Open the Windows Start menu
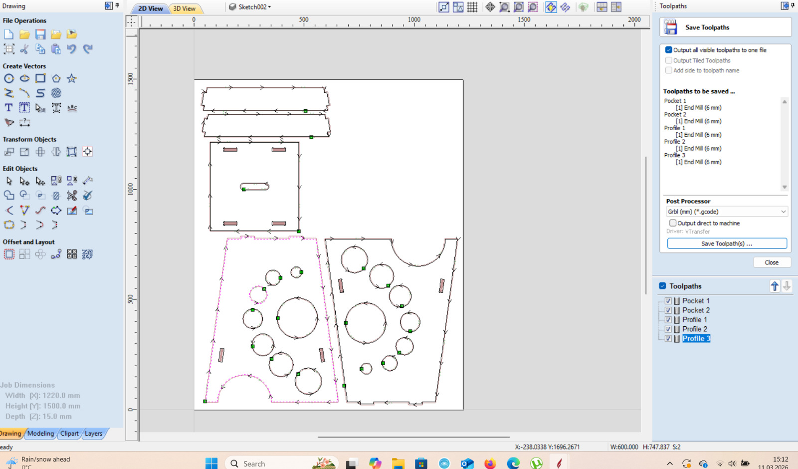The height and width of the screenshot is (469, 798). [x=211, y=464]
